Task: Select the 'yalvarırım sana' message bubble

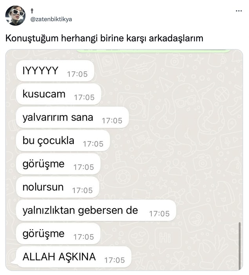Action: click(73, 117)
